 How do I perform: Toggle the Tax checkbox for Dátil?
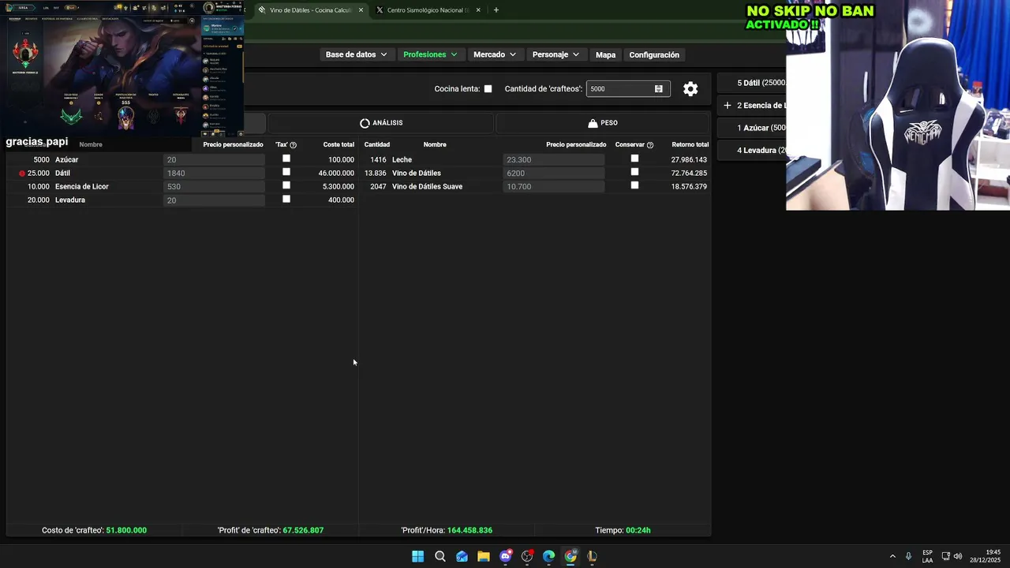pos(286,172)
